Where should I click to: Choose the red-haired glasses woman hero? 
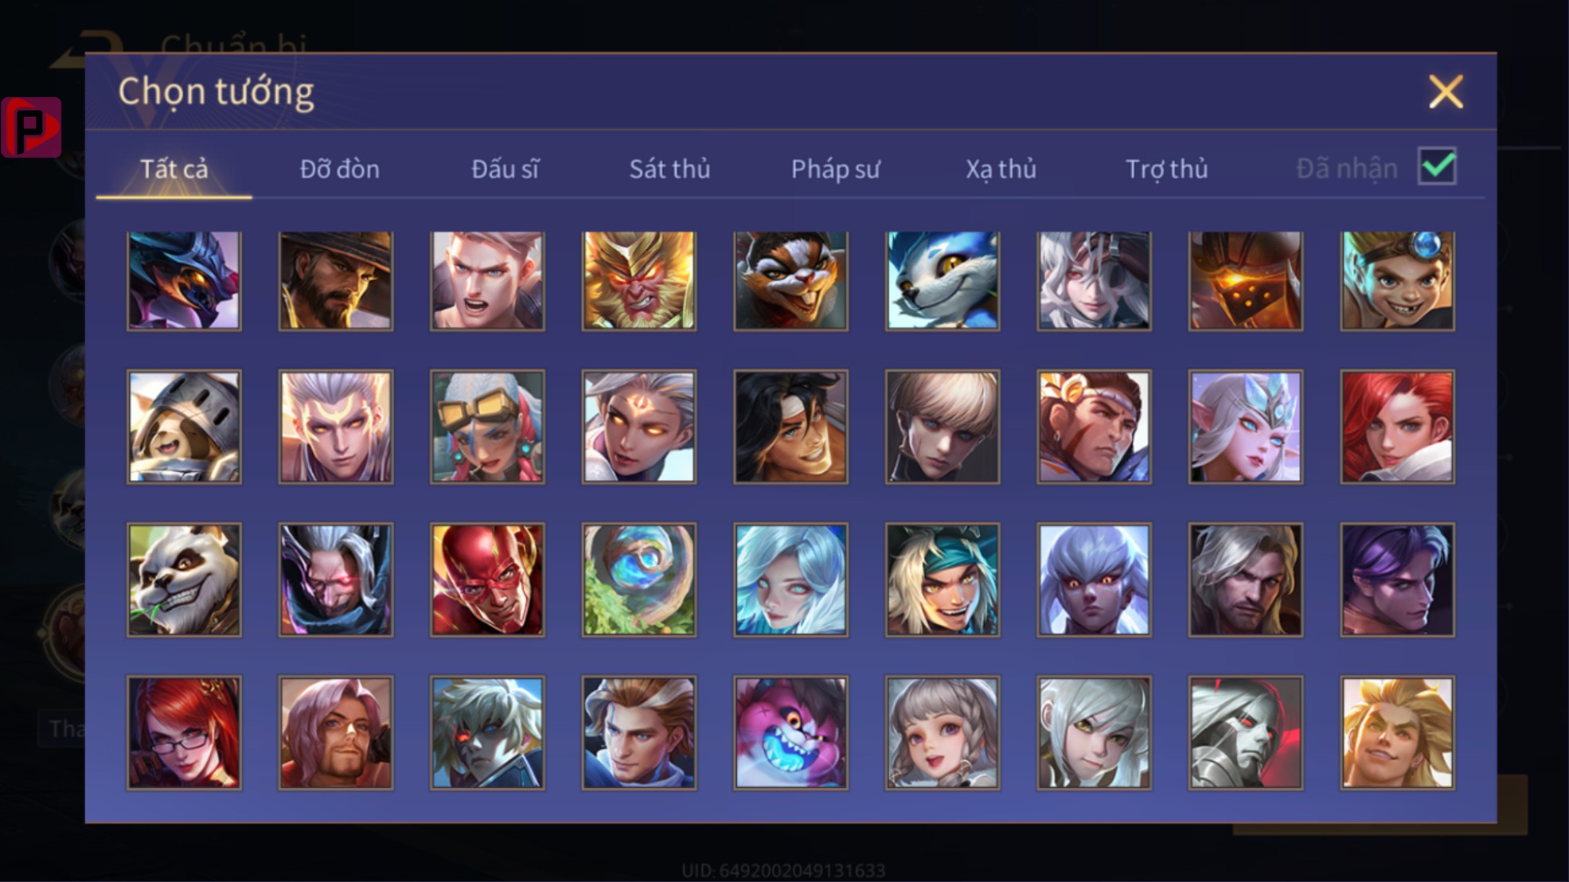coord(184,732)
